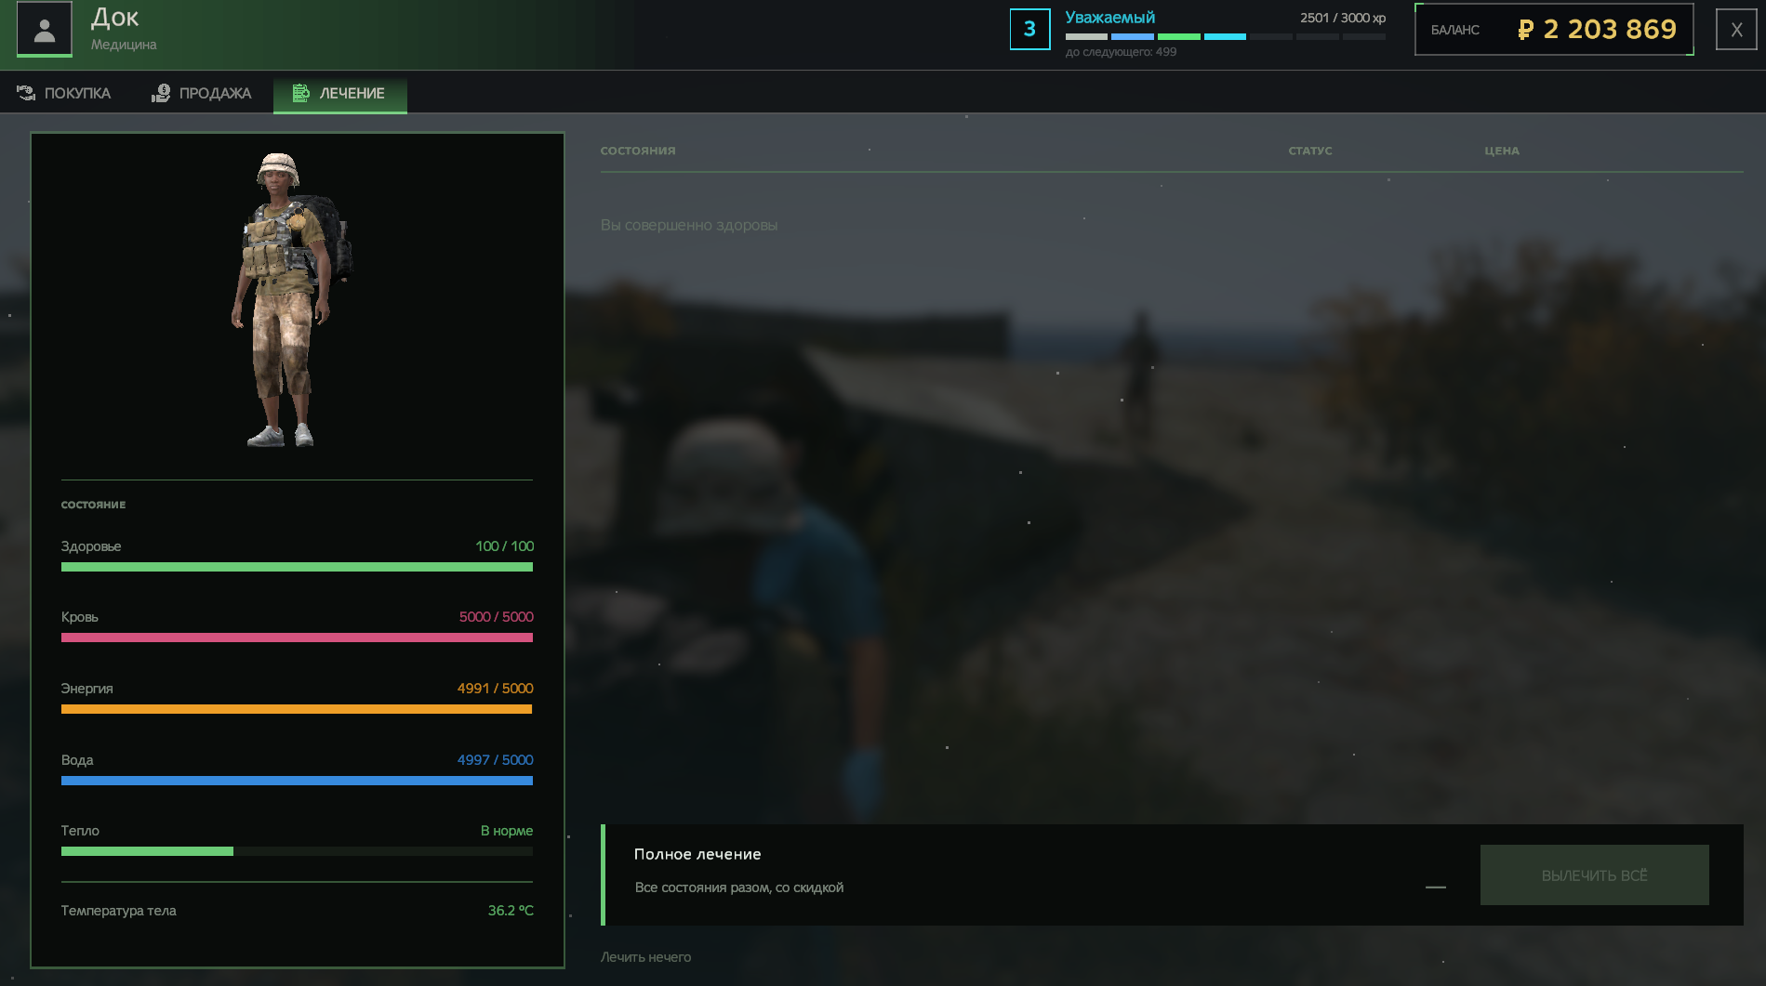Screen dimensions: 1766x986
Task: Click the orange Энергия energy bar
Action: (297, 709)
